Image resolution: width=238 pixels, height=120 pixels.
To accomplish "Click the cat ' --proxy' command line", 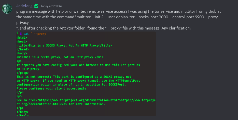I will point(36,34).
